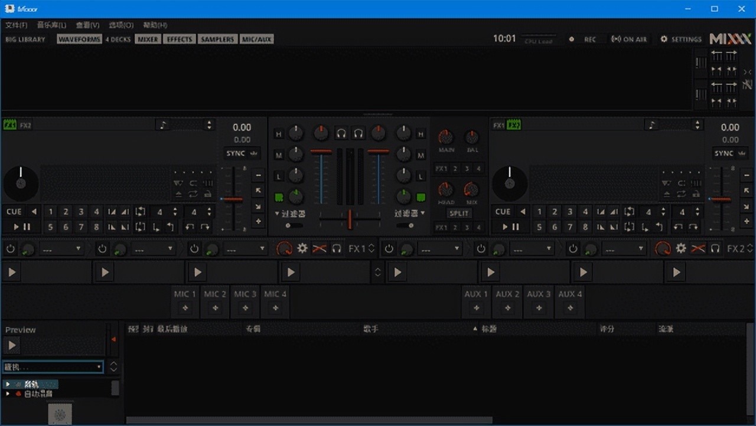Click the crossfader slider handle
Screen dimensions: 756x426
(x=350, y=219)
